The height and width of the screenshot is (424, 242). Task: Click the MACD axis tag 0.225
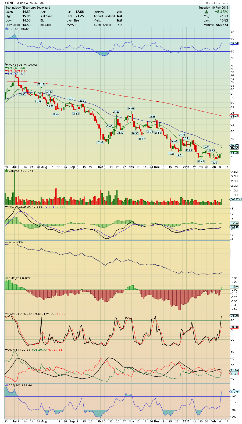(x=234, y=223)
